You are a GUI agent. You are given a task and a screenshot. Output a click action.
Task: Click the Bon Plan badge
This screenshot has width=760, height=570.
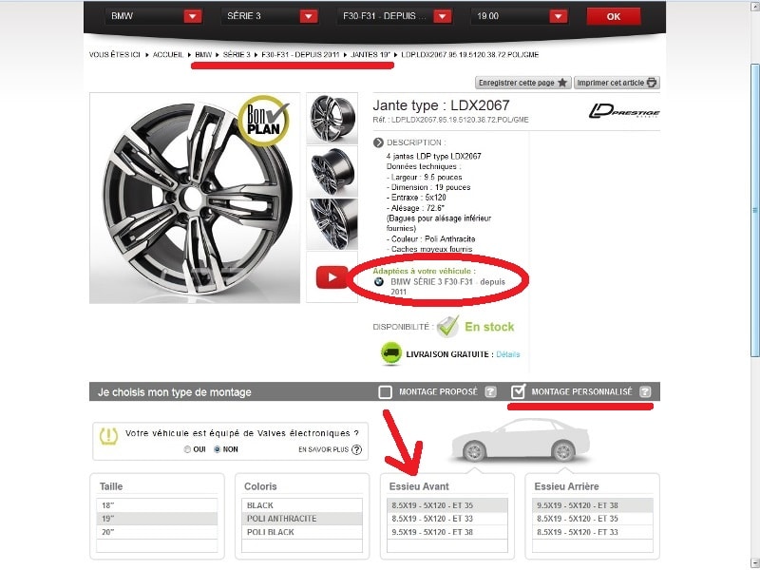coord(263,122)
